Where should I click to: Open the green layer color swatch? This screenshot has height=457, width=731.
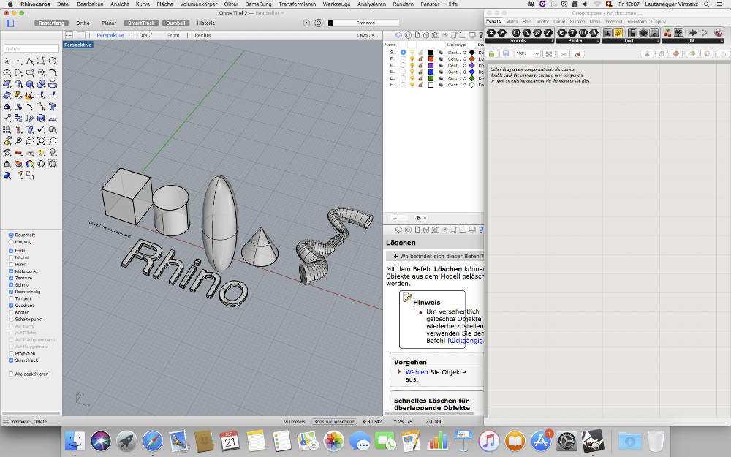pos(431,79)
